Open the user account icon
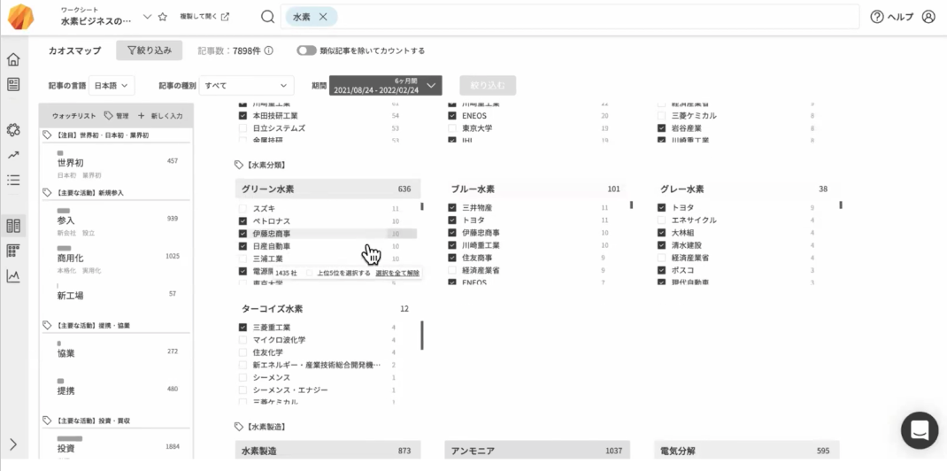This screenshot has height=471, width=947. [928, 17]
